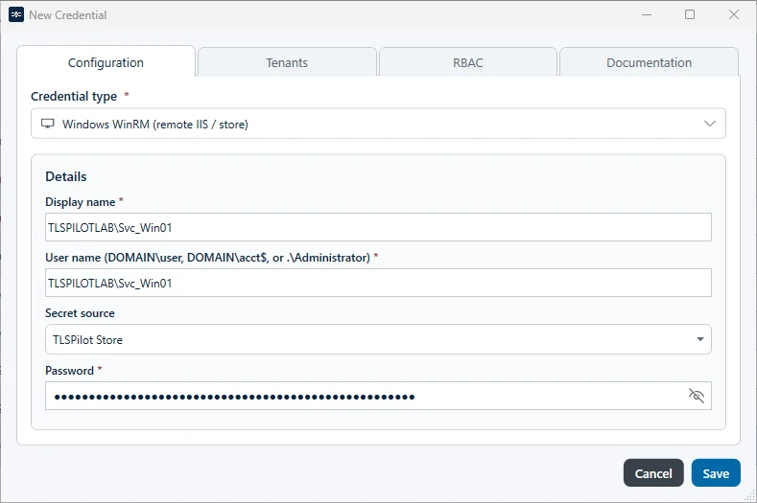Click the Credential type label
Image resolution: width=757 pixels, height=503 pixels.
click(74, 97)
